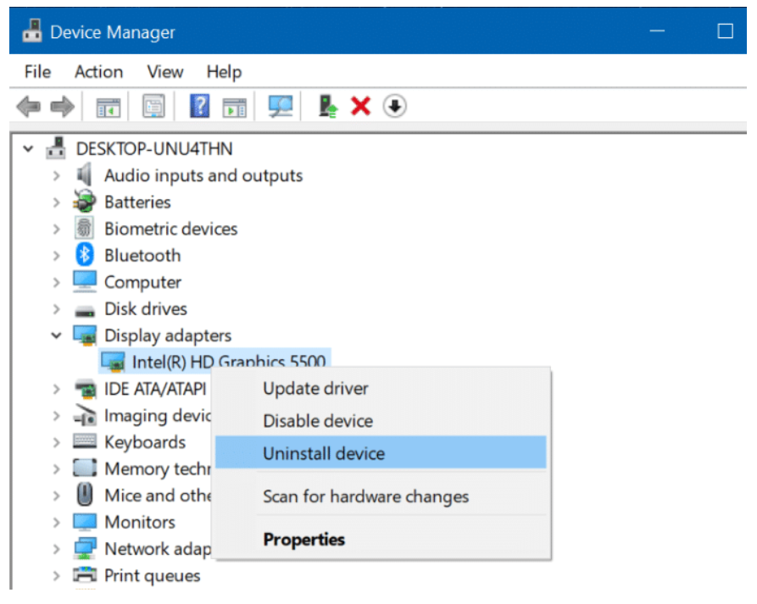Viewport: 757px width, 604px height.
Task: Expand the Mice category arrow
Action: 57,496
